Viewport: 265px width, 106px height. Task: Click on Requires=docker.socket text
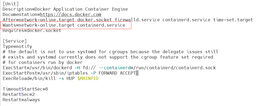point(32,31)
